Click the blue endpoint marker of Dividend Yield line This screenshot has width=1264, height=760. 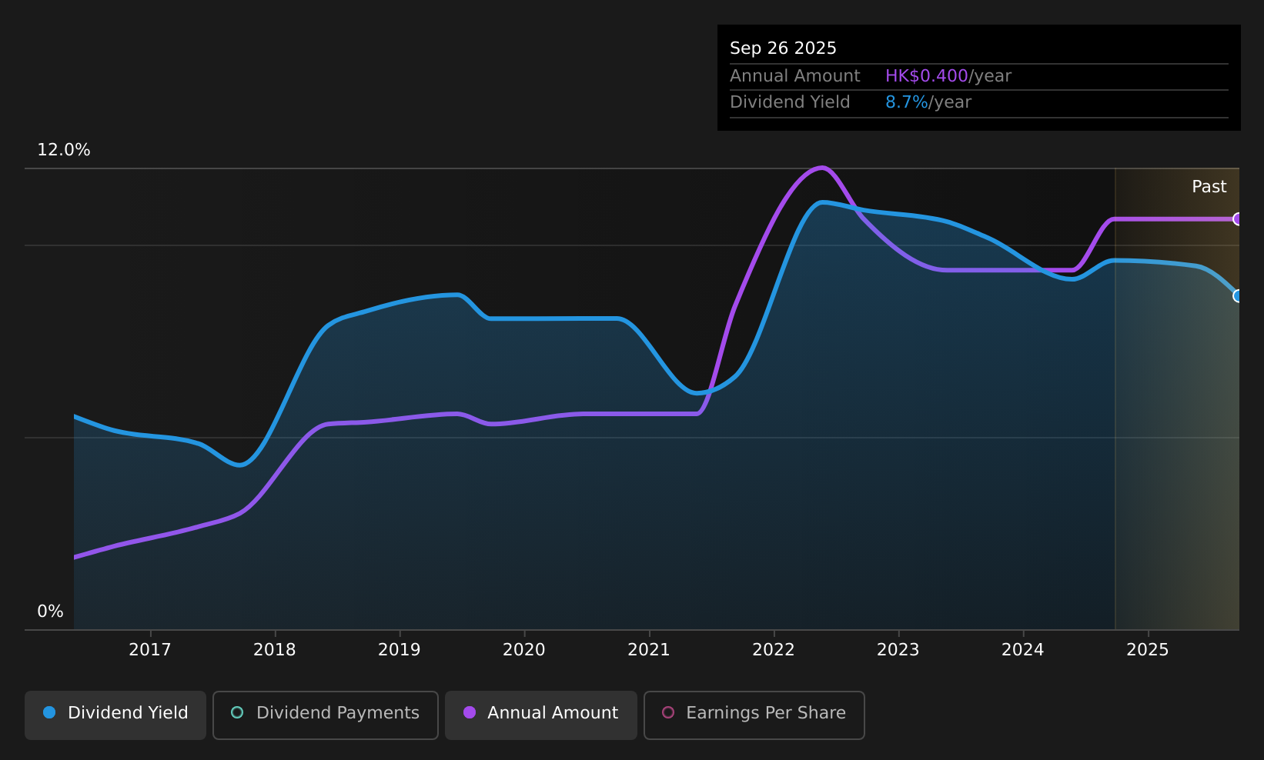pos(1237,296)
